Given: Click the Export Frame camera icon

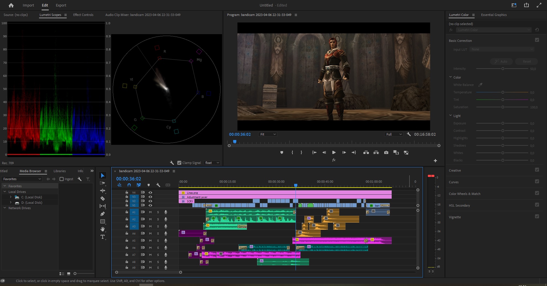Looking at the screenshot, I should point(386,153).
